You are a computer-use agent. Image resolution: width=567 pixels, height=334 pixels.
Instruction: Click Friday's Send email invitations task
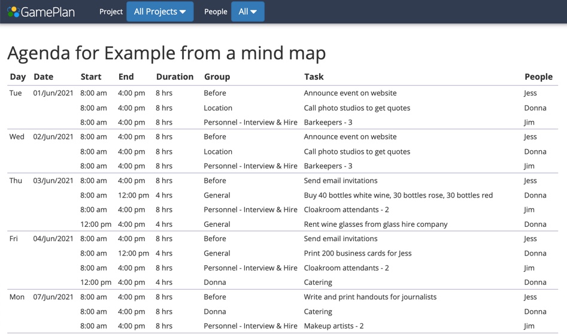[x=340, y=239]
